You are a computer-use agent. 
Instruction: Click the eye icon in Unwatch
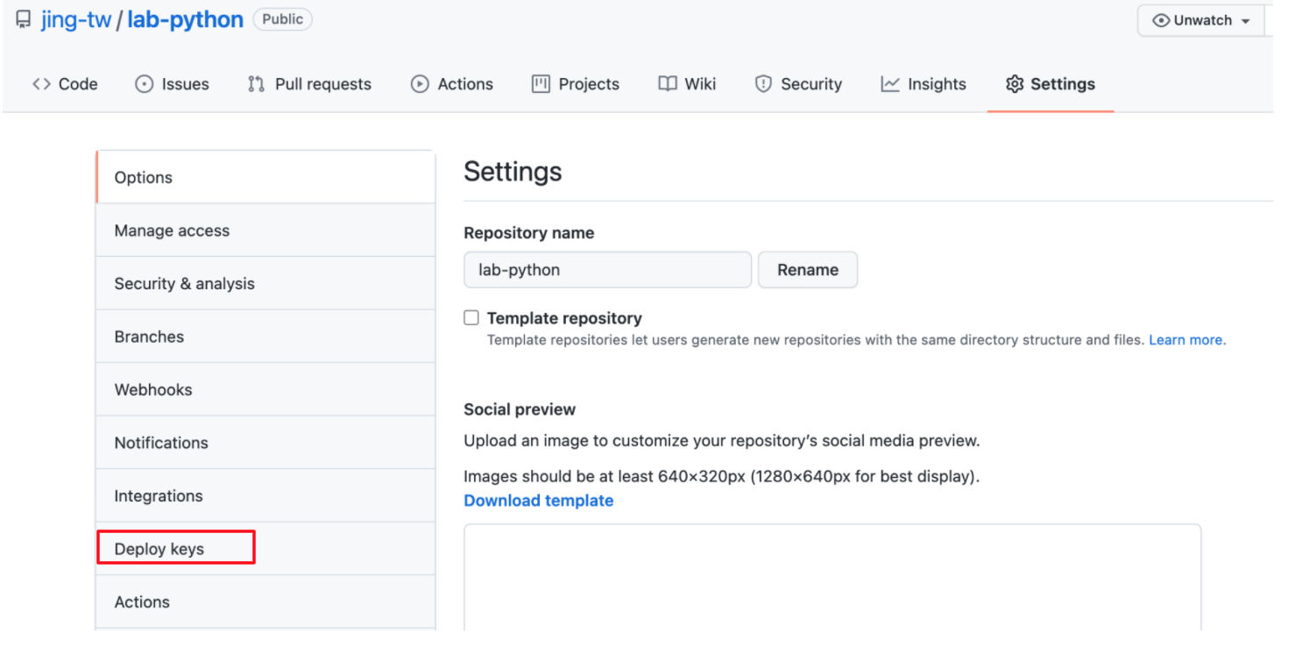coord(1161,20)
